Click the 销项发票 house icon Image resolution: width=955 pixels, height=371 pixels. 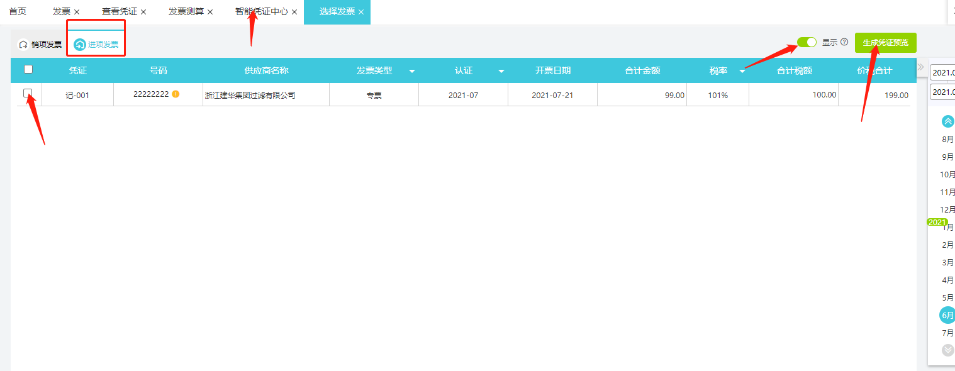(x=23, y=45)
